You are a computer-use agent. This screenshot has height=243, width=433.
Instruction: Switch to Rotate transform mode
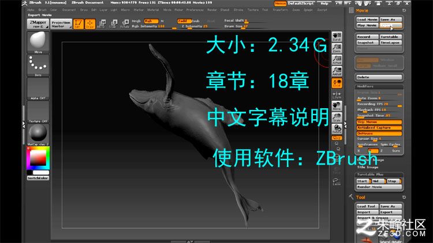coord(125,24)
